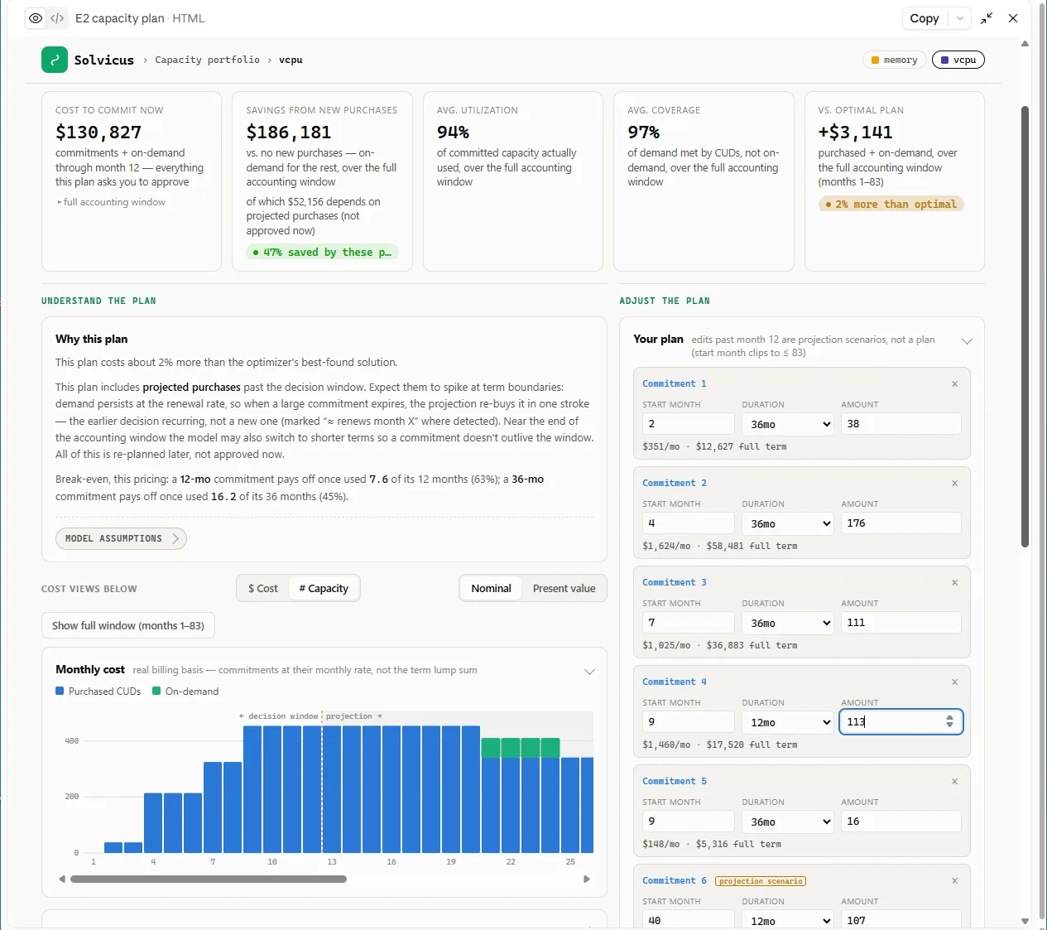Collapse the Your plan section chevron
The image size is (1047, 930).
(967, 341)
